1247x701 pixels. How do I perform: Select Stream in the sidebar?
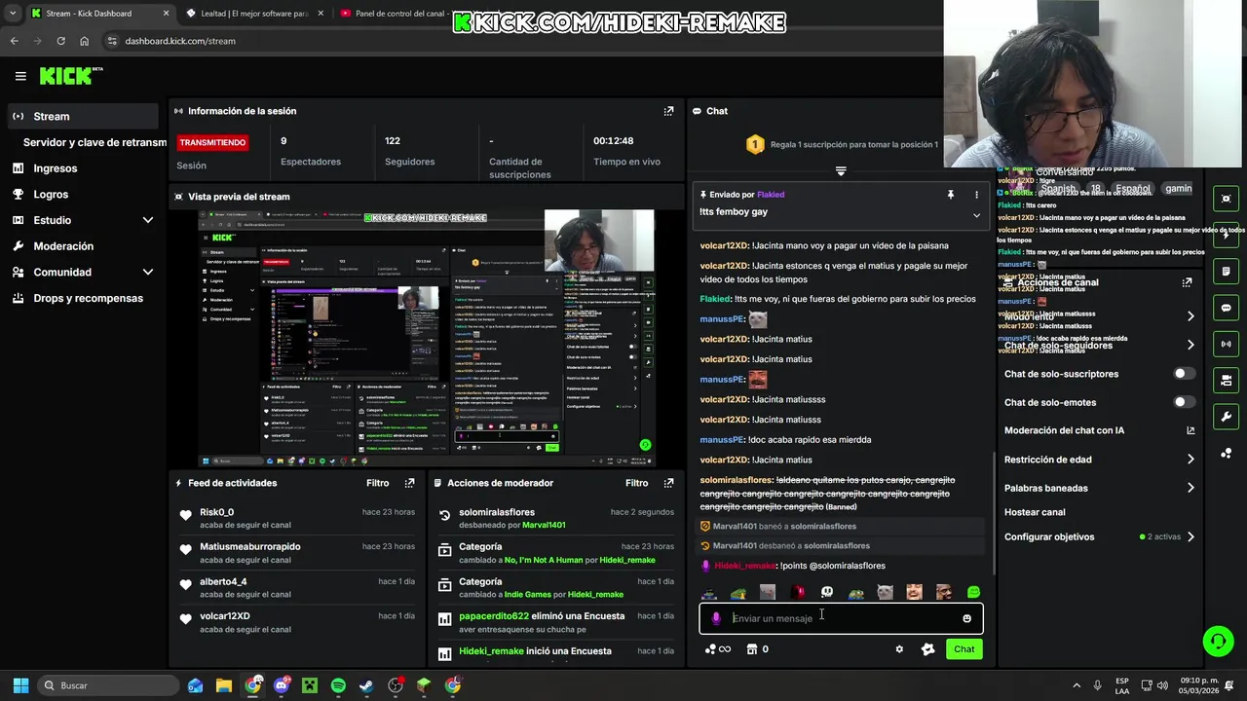click(x=82, y=116)
